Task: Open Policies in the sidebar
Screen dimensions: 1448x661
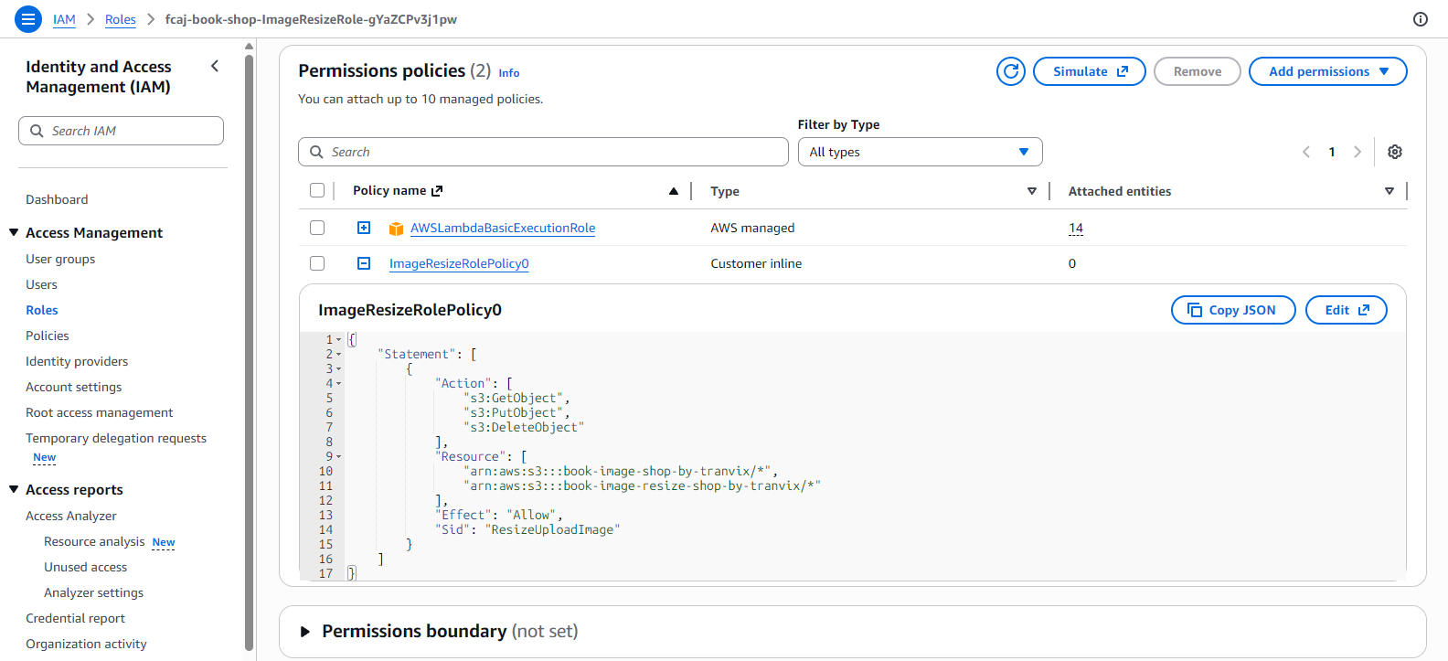Action: pyautogui.click(x=48, y=336)
